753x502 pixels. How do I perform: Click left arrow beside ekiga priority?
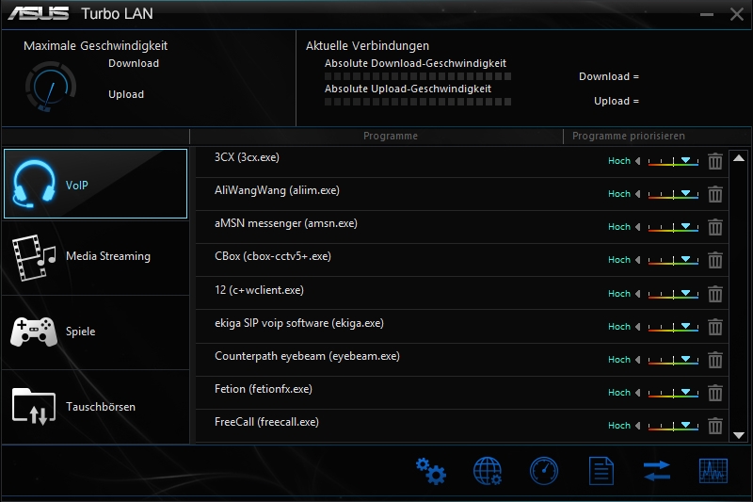638,327
